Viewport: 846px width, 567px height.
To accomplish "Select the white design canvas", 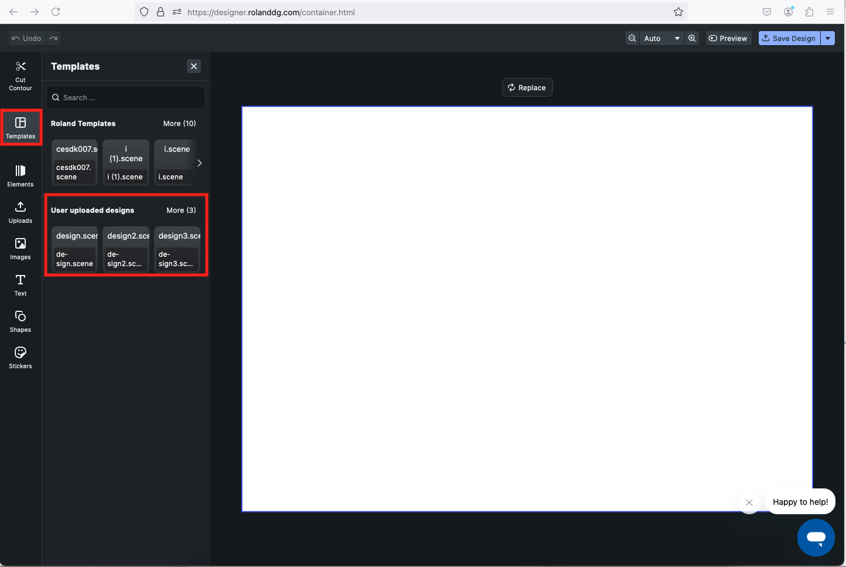I will click(x=527, y=309).
